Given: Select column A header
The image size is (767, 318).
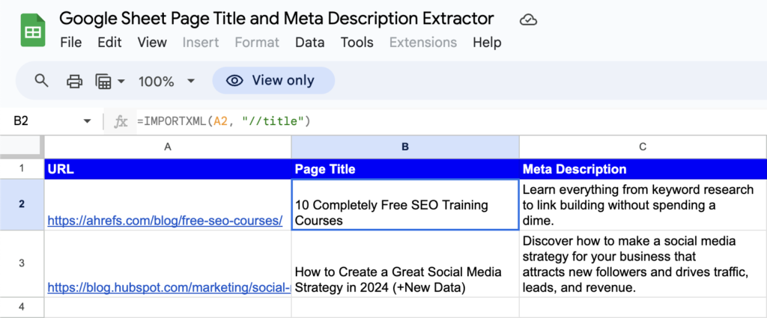Looking at the screenshot, I should 168,147.
